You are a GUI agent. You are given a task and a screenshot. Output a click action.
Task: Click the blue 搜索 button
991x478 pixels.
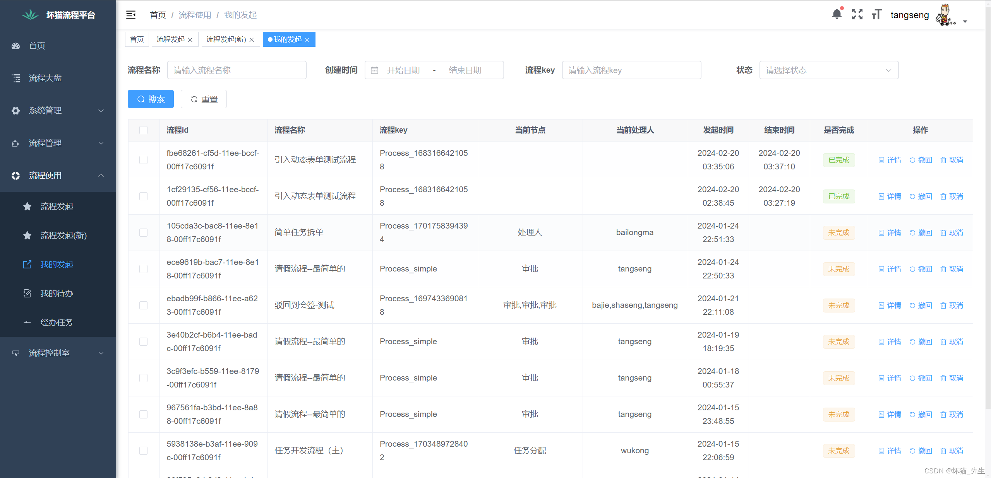pyautogui.click(x=151, y=99)
